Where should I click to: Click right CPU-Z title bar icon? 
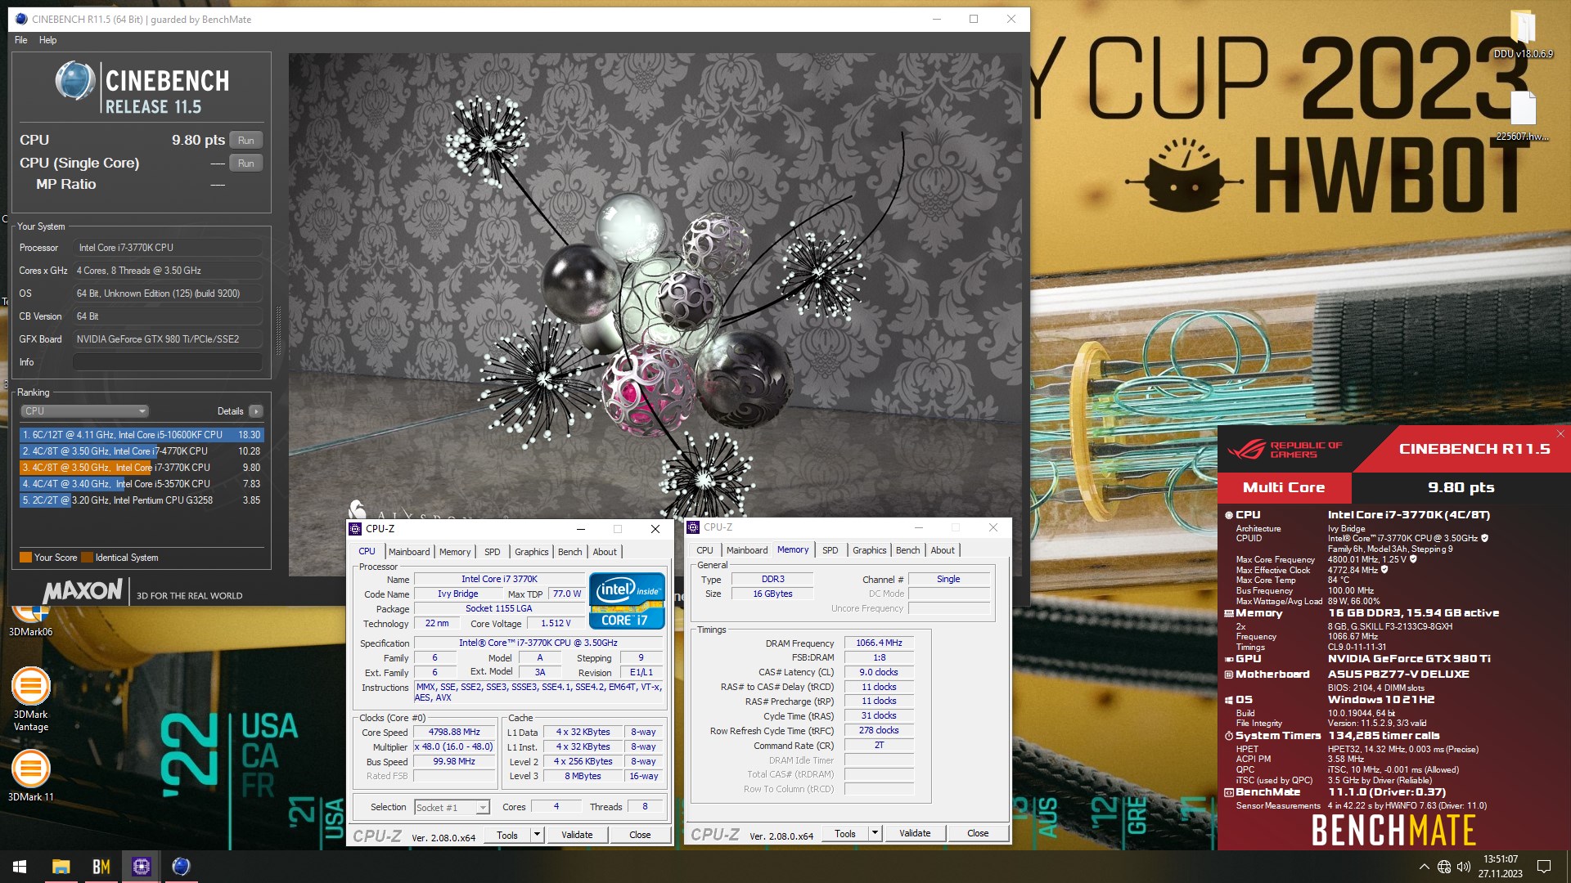pyautogui.click(x=694, y=527)
